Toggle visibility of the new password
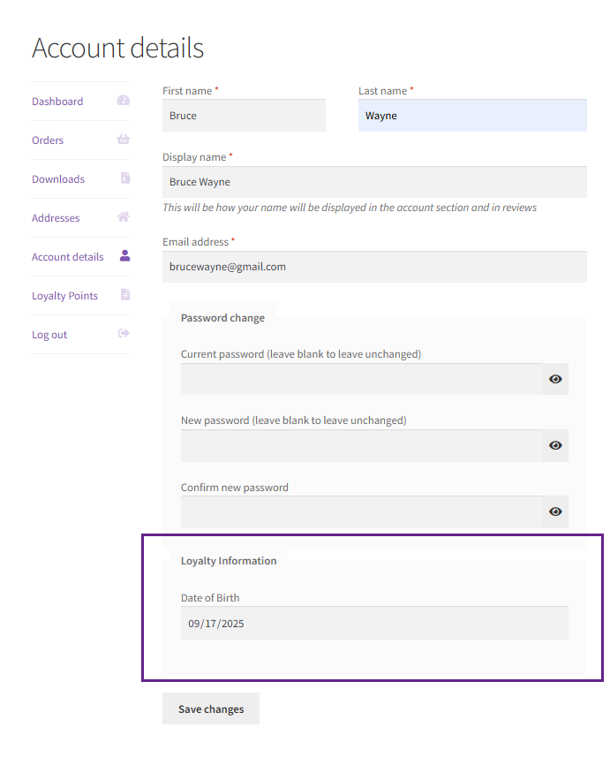The width and height of the screenshot is (610, 780). tap(555, 445)
